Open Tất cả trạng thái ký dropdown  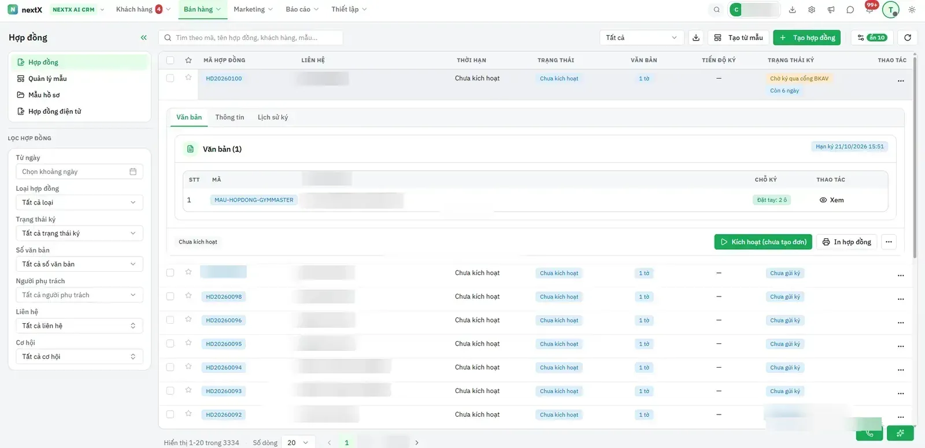pyautogui.click(x=79, y=234)
